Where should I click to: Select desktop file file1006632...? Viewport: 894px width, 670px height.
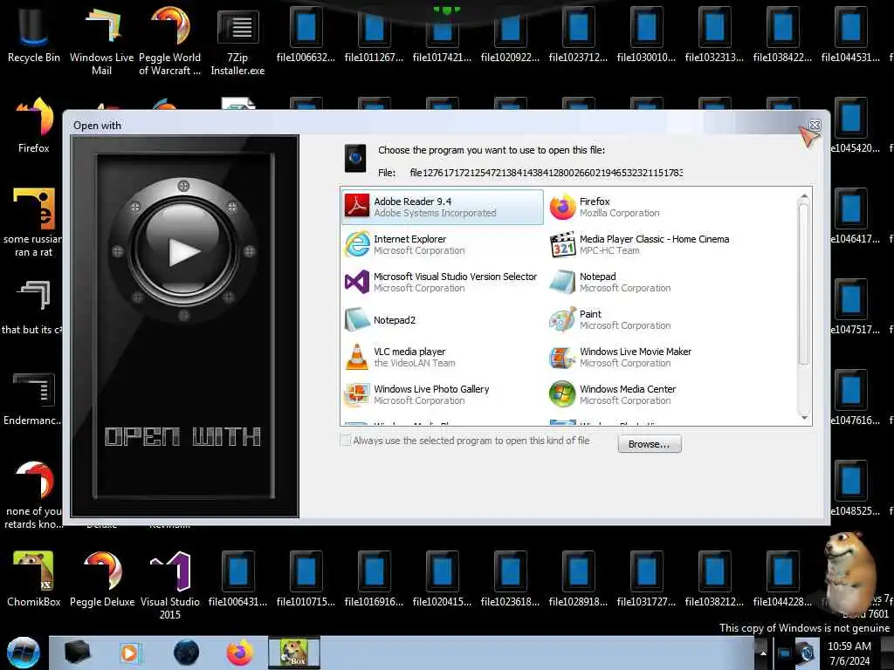pos(306,34)
